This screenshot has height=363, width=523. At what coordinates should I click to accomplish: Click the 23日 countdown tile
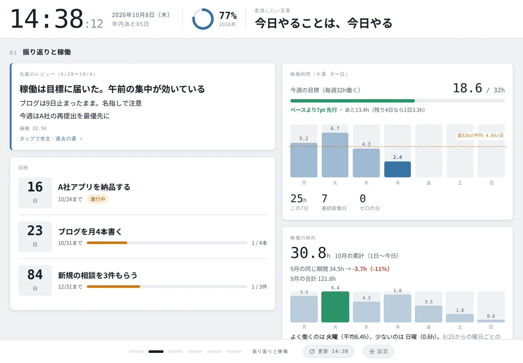click(x=35, y=236)
